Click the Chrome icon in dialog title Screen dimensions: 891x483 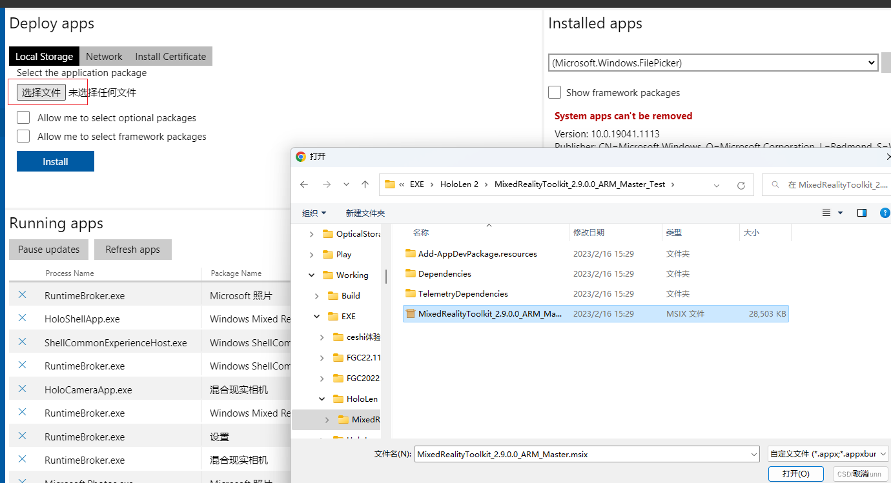coord(300,157)
